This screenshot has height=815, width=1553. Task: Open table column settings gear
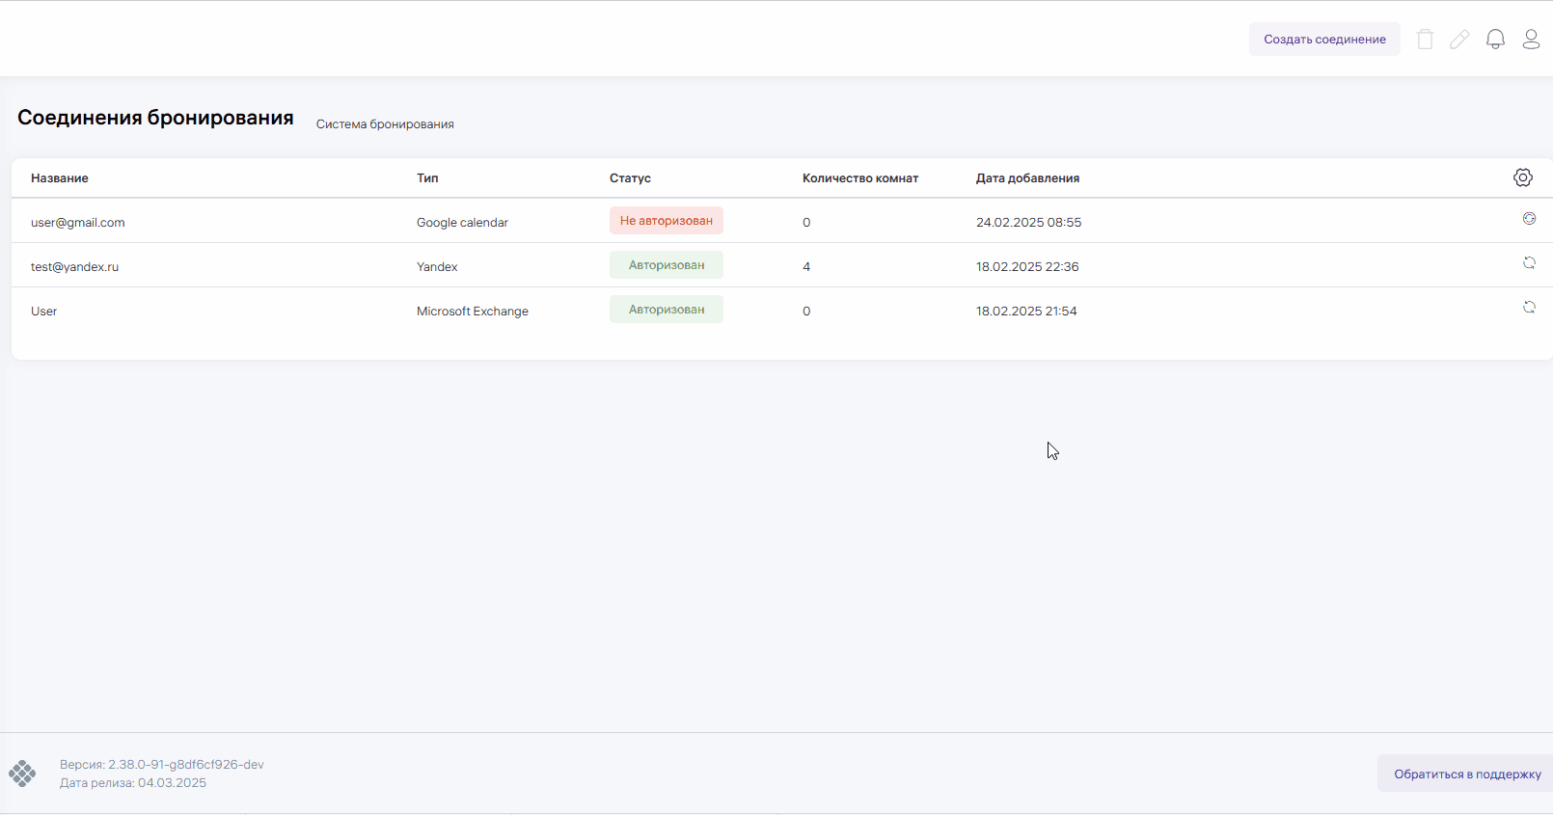1522,177
